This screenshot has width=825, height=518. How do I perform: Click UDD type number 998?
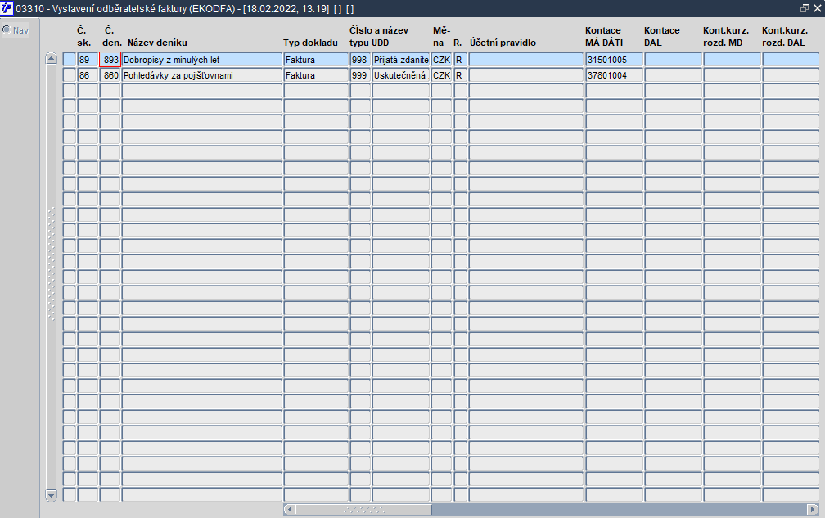[x=360, y=60]
